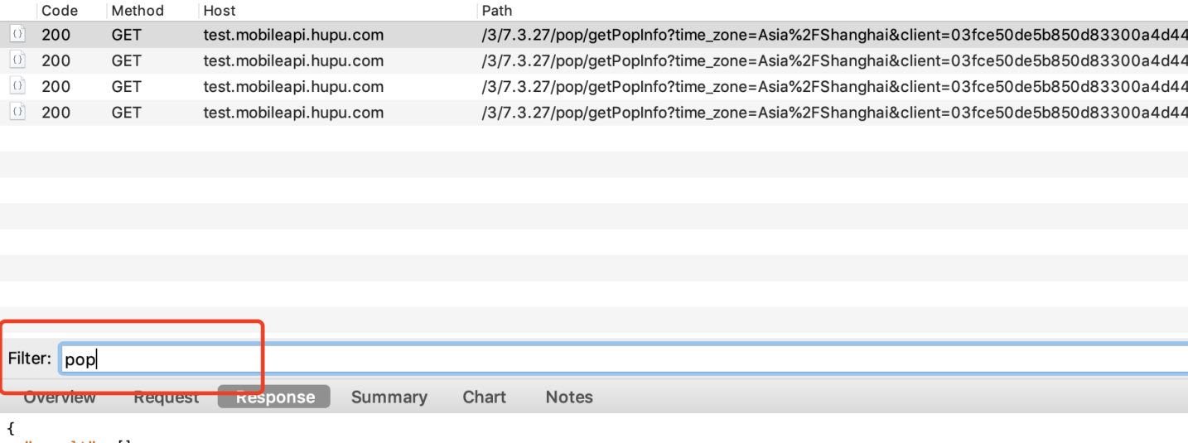Click the Path column header
1188x443 pixels.
pos(497,11)
